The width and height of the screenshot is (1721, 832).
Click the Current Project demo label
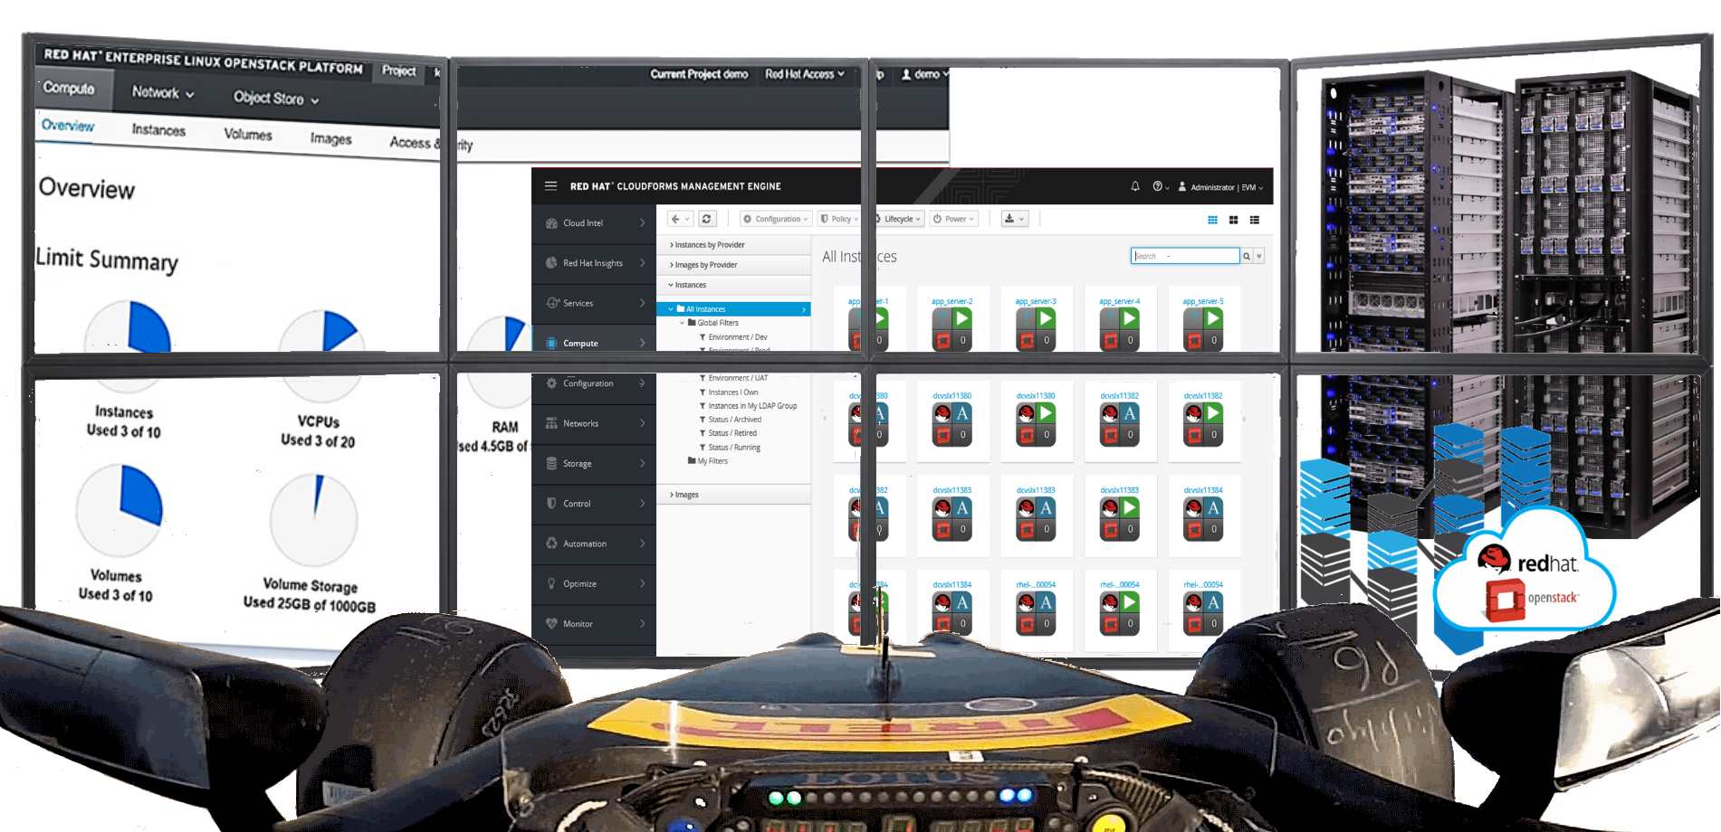click(x=699, y=74)
